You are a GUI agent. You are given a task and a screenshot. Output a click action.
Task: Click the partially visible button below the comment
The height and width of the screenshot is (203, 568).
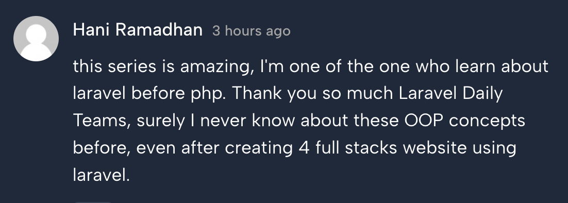click(x=93, y=201)
